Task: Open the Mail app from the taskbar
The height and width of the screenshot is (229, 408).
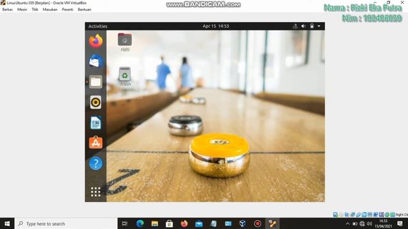Action: tap(199, 223)
